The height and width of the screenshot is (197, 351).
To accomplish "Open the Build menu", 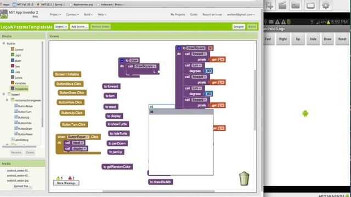I will [88, 15].
